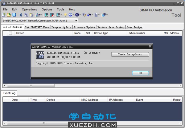The image size is (185, 128).
Task: Paste using the clipboard toolbar icon
Action: pyautogui.click(x=31, y=15)
